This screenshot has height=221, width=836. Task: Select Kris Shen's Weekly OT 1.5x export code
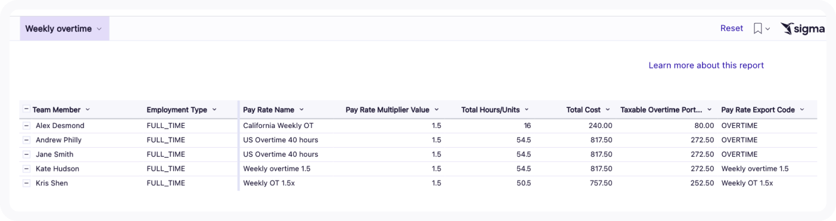pyautogui.click(x=747, y=183)
